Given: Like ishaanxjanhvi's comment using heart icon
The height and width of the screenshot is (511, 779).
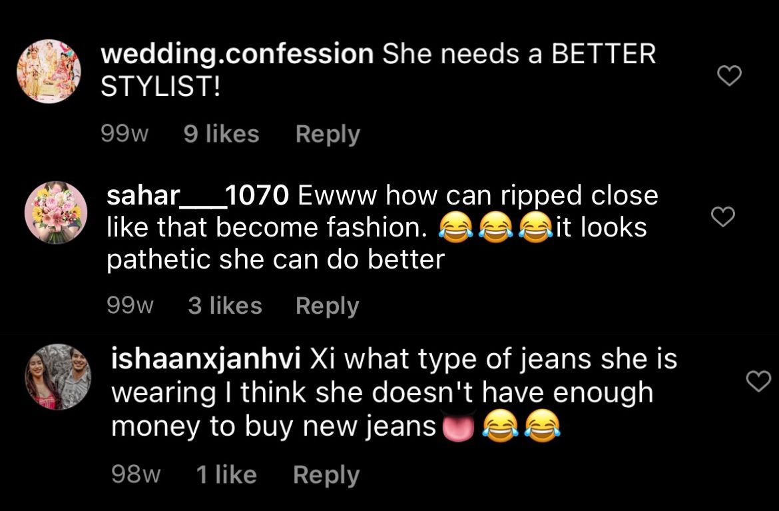Looking at the screenshot, I should point(758,381).
